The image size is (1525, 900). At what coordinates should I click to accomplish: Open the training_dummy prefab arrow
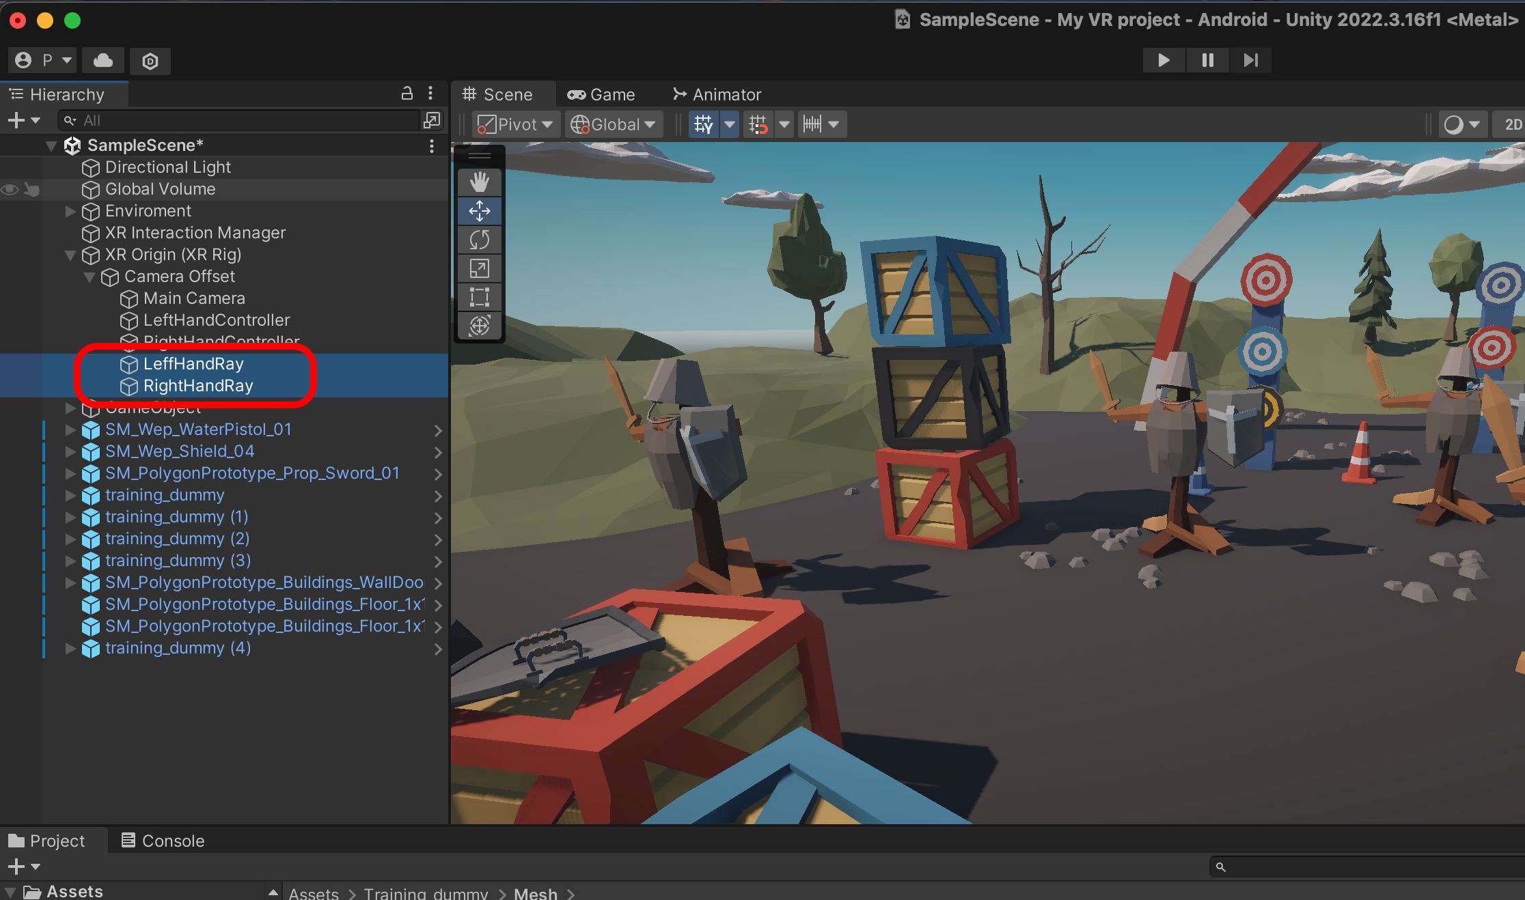438,495
